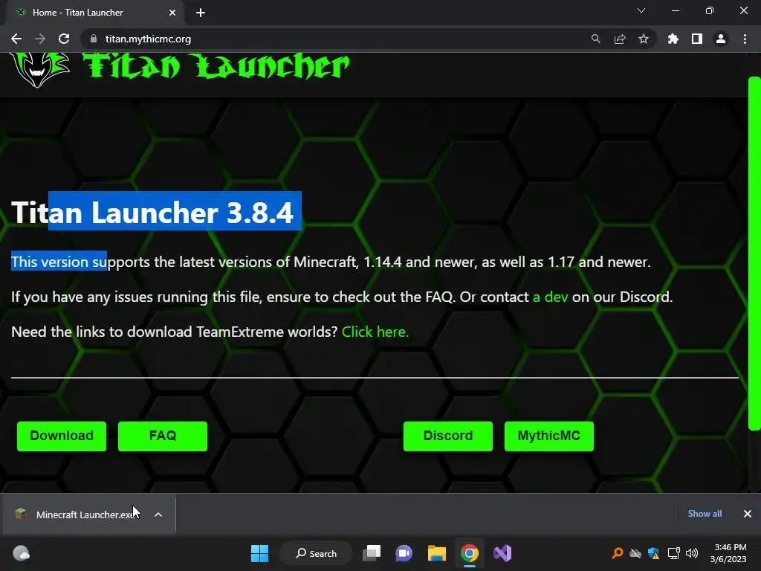Open a new browser tab
Screen dimensions: 761x571
pos(201,13)
